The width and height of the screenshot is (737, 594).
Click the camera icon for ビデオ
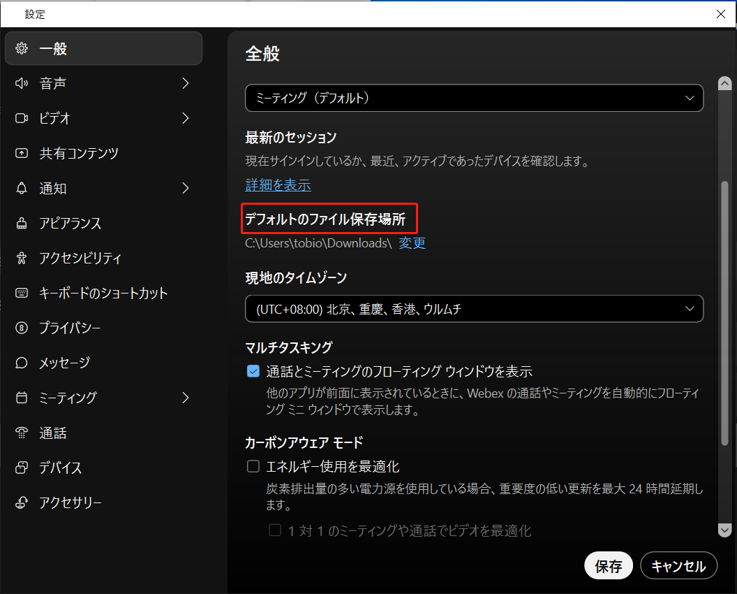pos(22,118)
